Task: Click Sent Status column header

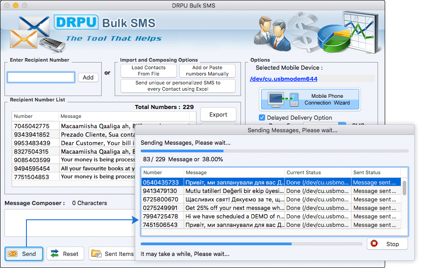Action: (376, 173)
